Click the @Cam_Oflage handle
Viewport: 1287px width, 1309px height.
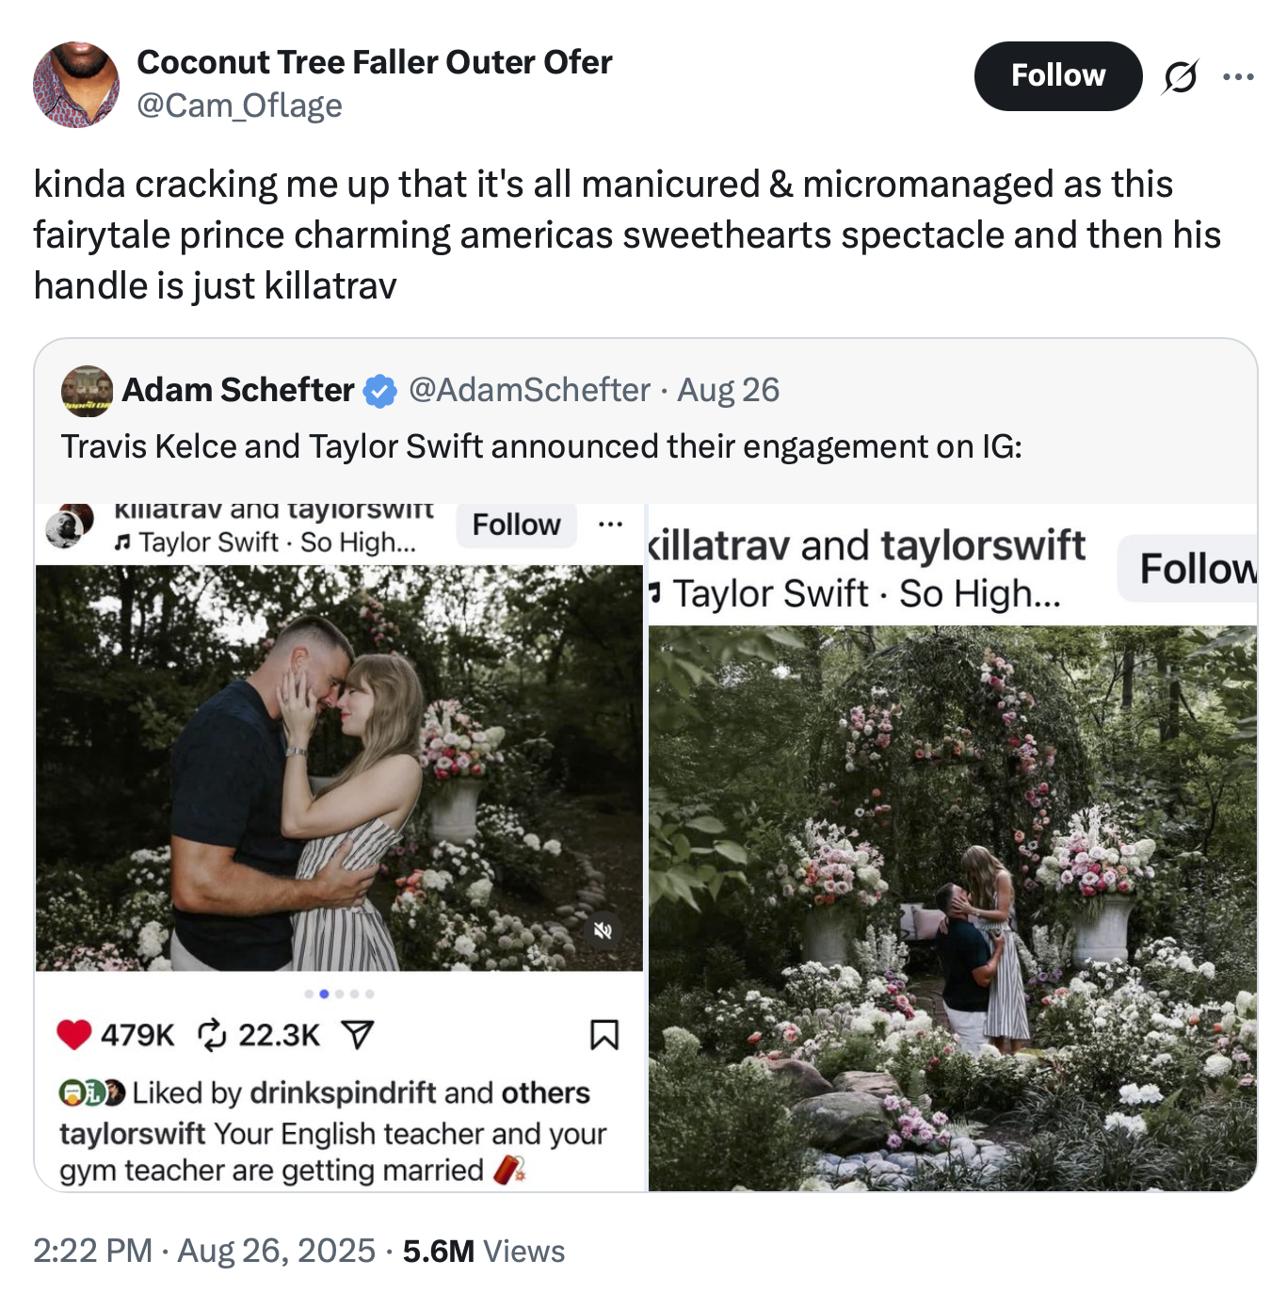coord(239,105)
